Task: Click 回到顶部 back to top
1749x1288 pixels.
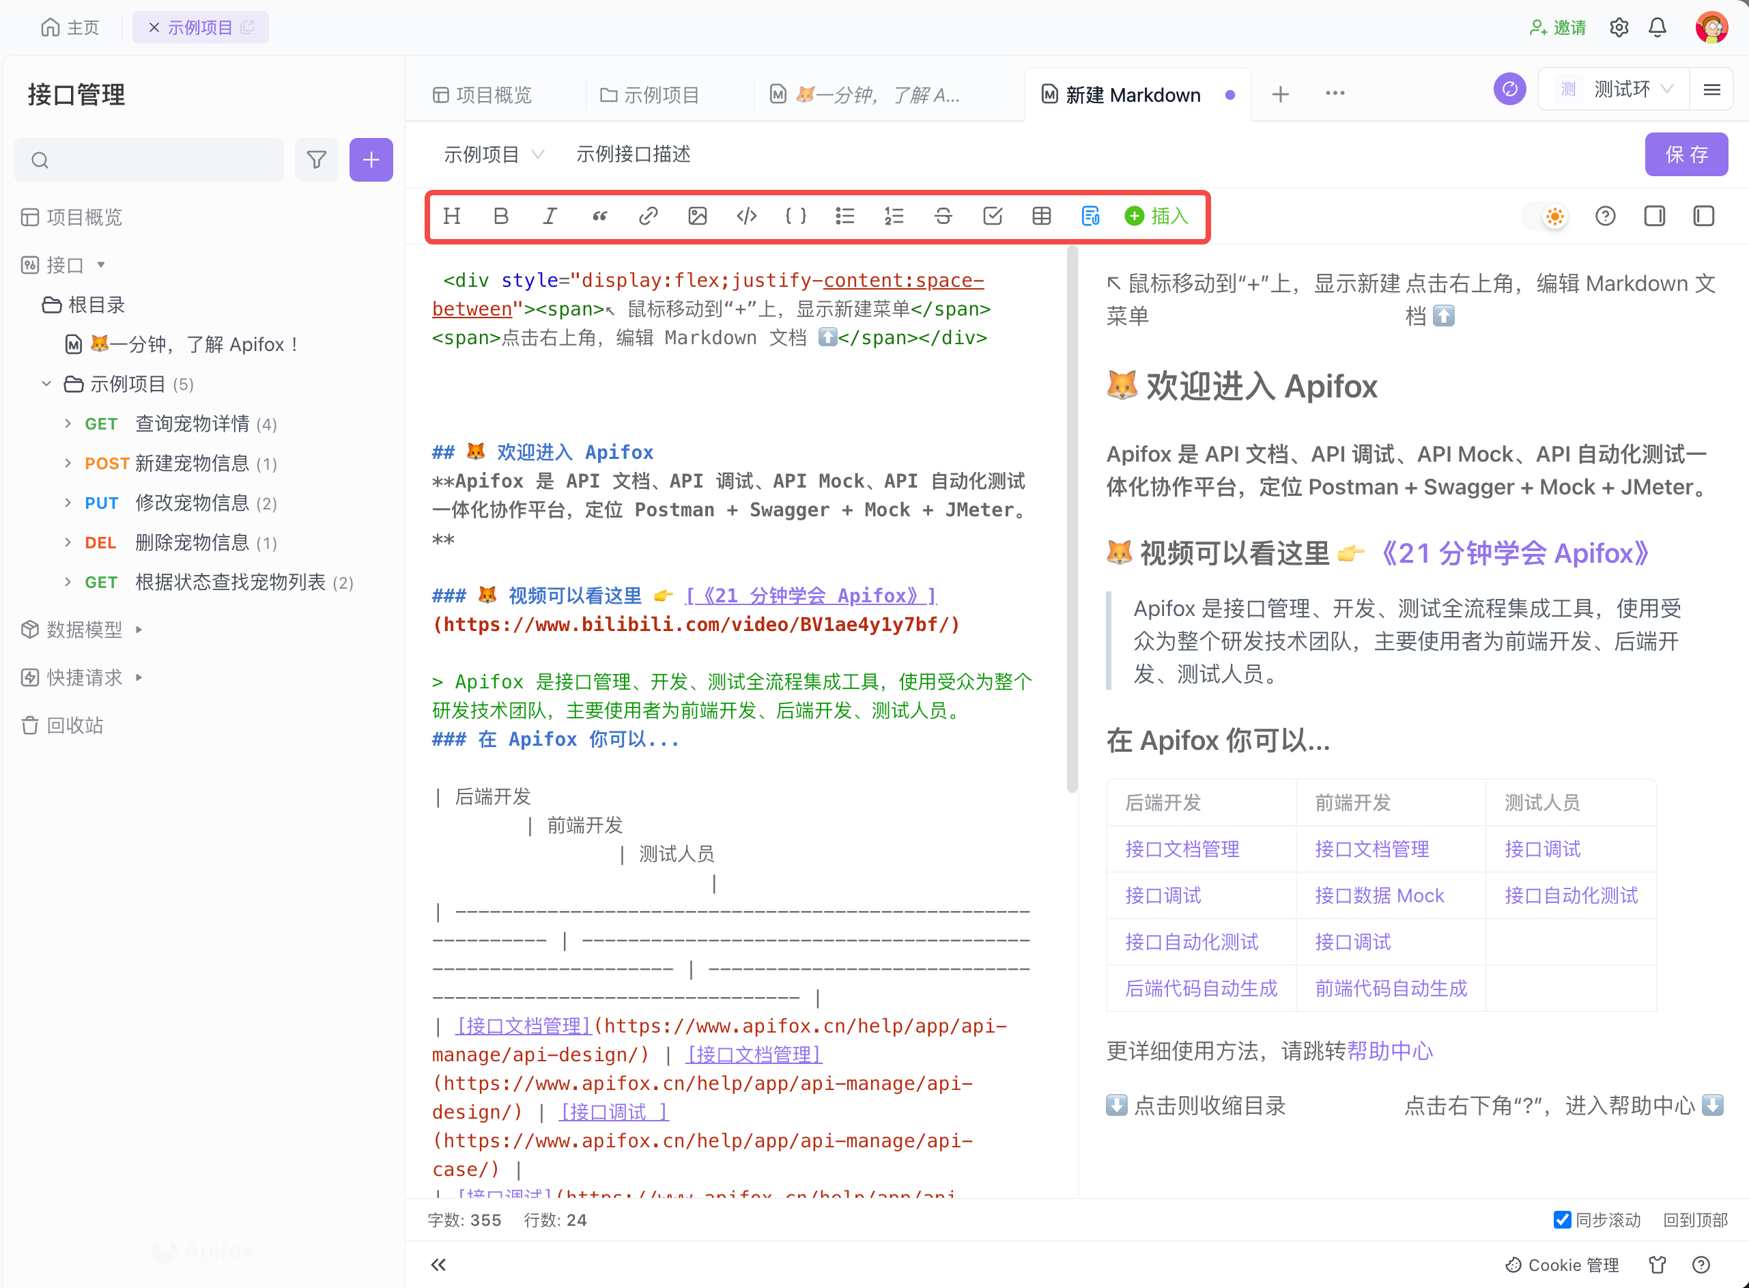Action: coord(1695,1220)
